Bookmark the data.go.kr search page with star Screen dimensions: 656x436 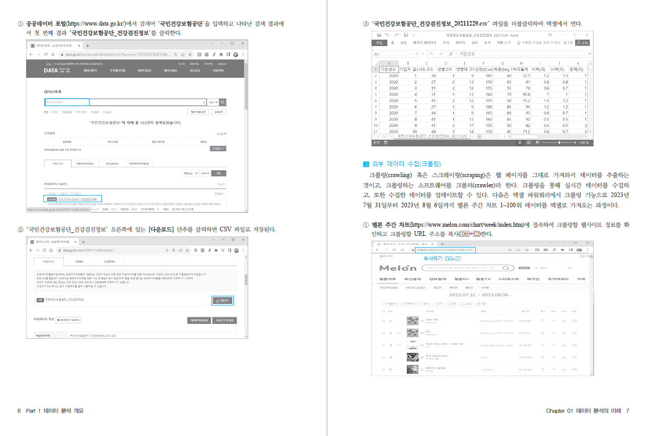click(x=190, y=54)
